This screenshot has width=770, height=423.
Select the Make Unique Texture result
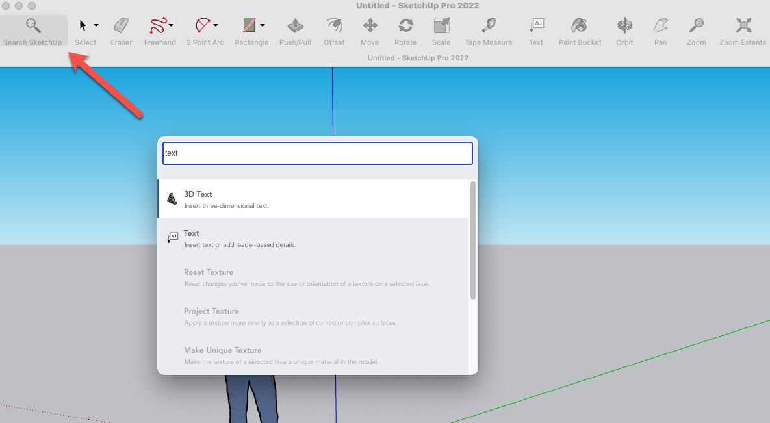[x=313, y=355]
